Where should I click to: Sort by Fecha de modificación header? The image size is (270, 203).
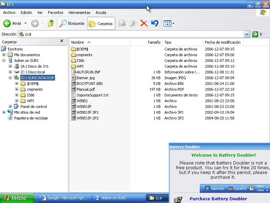click(x=223, y=42)
